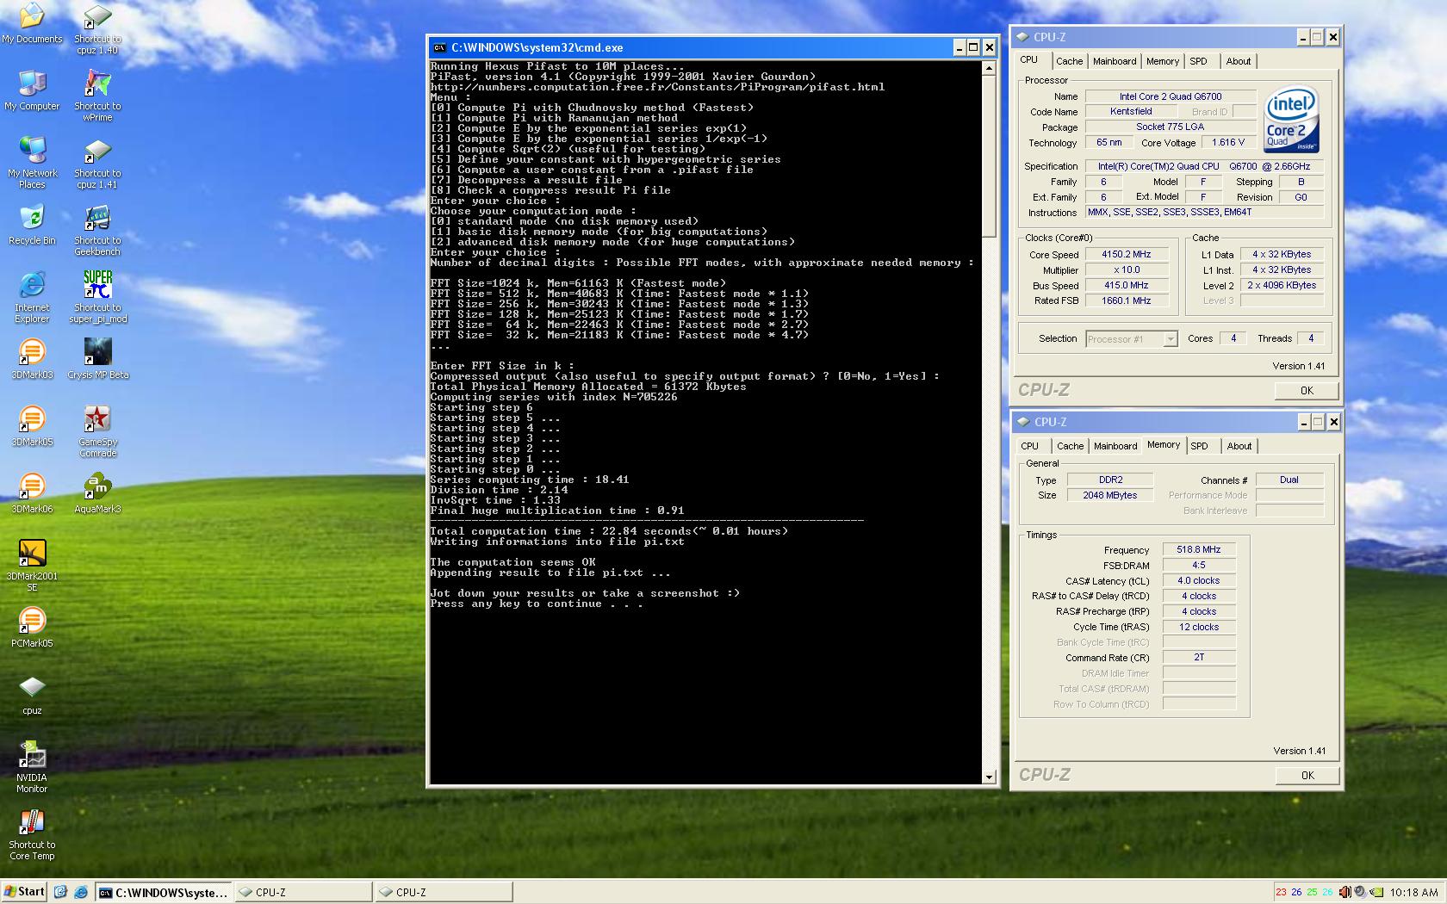Open the cpuz desktop icon
The image size is (1447, 904).
32,695
